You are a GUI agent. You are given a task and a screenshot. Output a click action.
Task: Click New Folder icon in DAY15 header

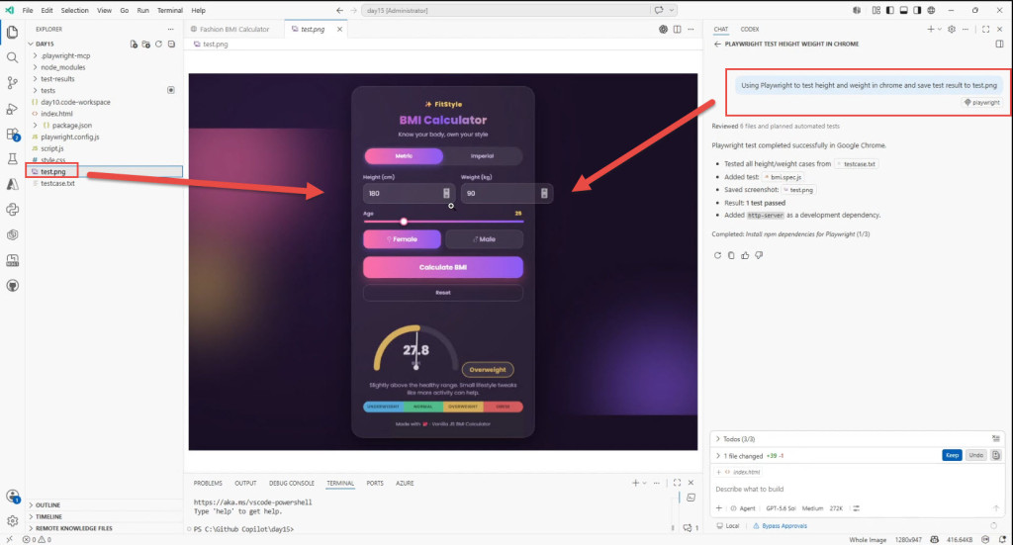point(146,44)
